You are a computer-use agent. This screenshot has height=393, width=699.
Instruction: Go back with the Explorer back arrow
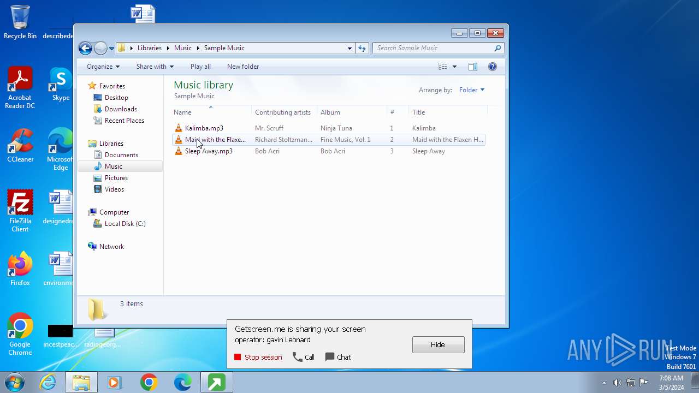85,48
